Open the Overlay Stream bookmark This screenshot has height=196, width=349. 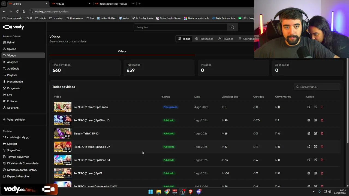pyautogui.click(x=143, y=18)
